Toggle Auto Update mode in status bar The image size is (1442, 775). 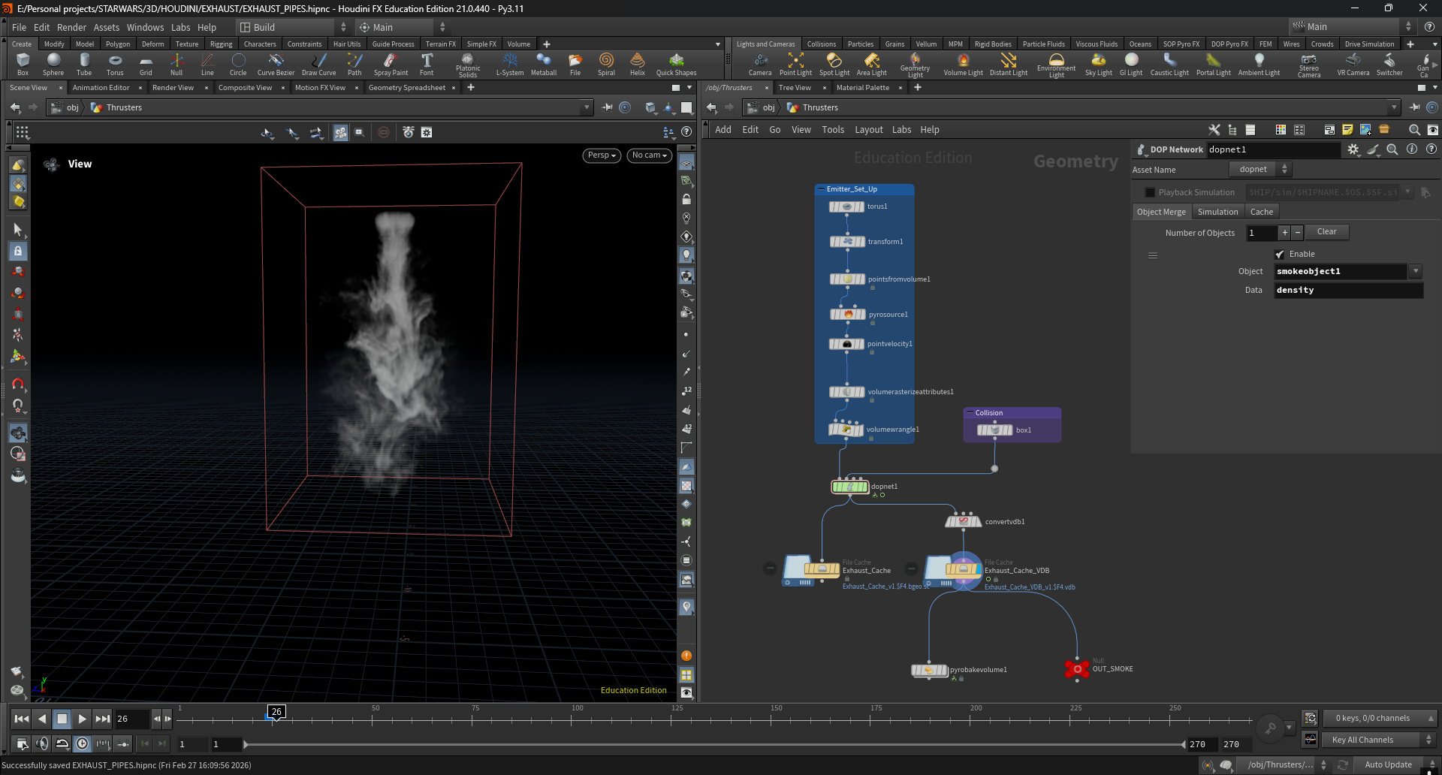(1389, 764)
